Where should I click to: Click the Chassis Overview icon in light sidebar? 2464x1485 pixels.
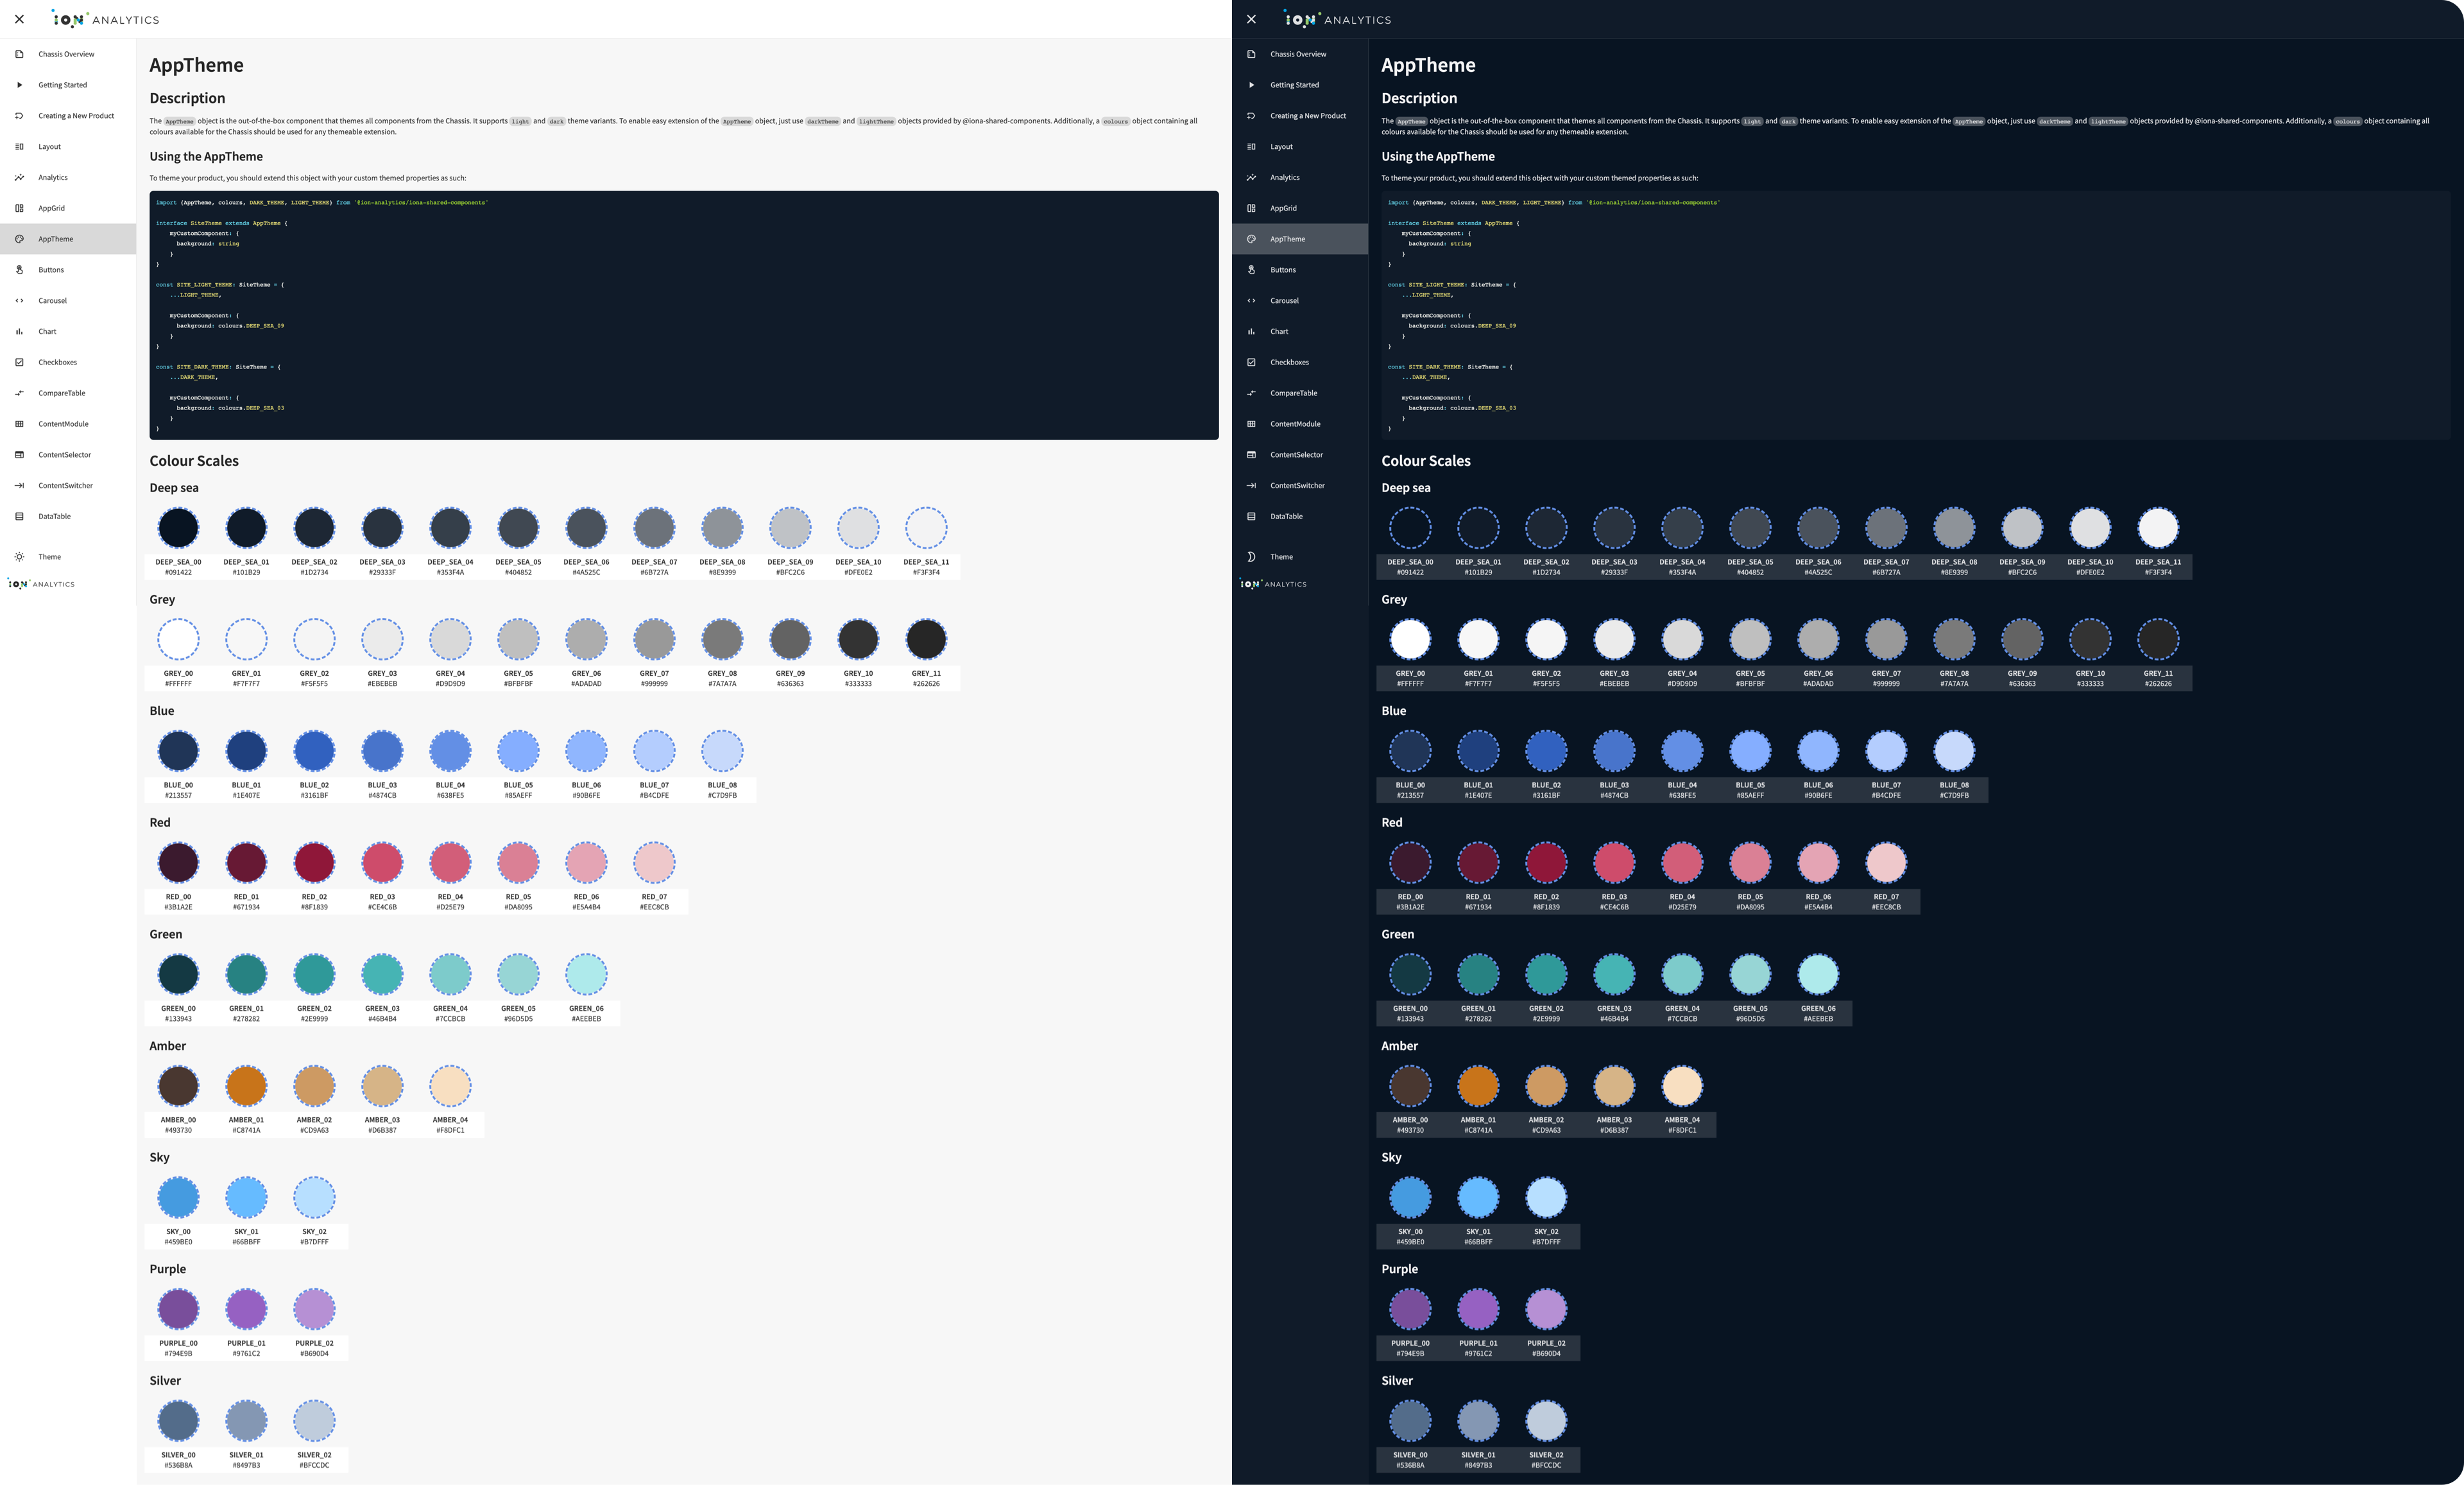click(19, 54)
